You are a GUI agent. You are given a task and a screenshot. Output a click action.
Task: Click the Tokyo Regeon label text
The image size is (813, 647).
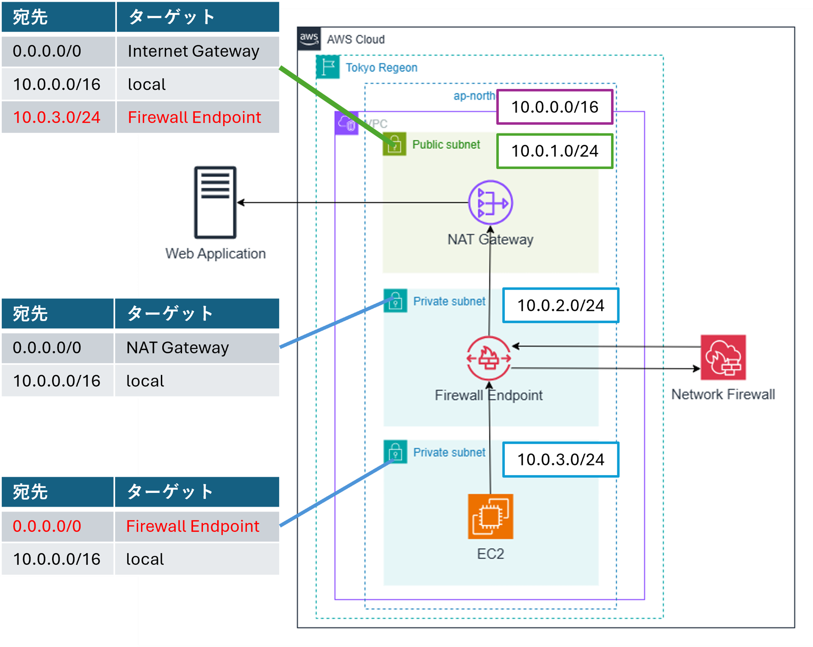pos(381,68)
